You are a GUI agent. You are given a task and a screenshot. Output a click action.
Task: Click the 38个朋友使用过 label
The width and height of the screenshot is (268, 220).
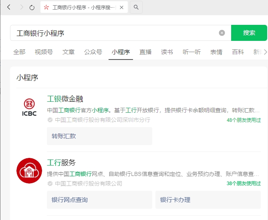pos(244,184)
